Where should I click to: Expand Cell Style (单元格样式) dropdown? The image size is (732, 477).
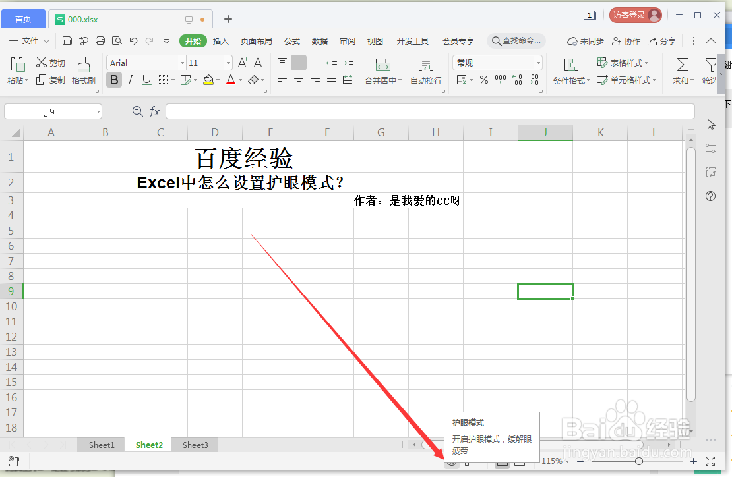point(654,80)
